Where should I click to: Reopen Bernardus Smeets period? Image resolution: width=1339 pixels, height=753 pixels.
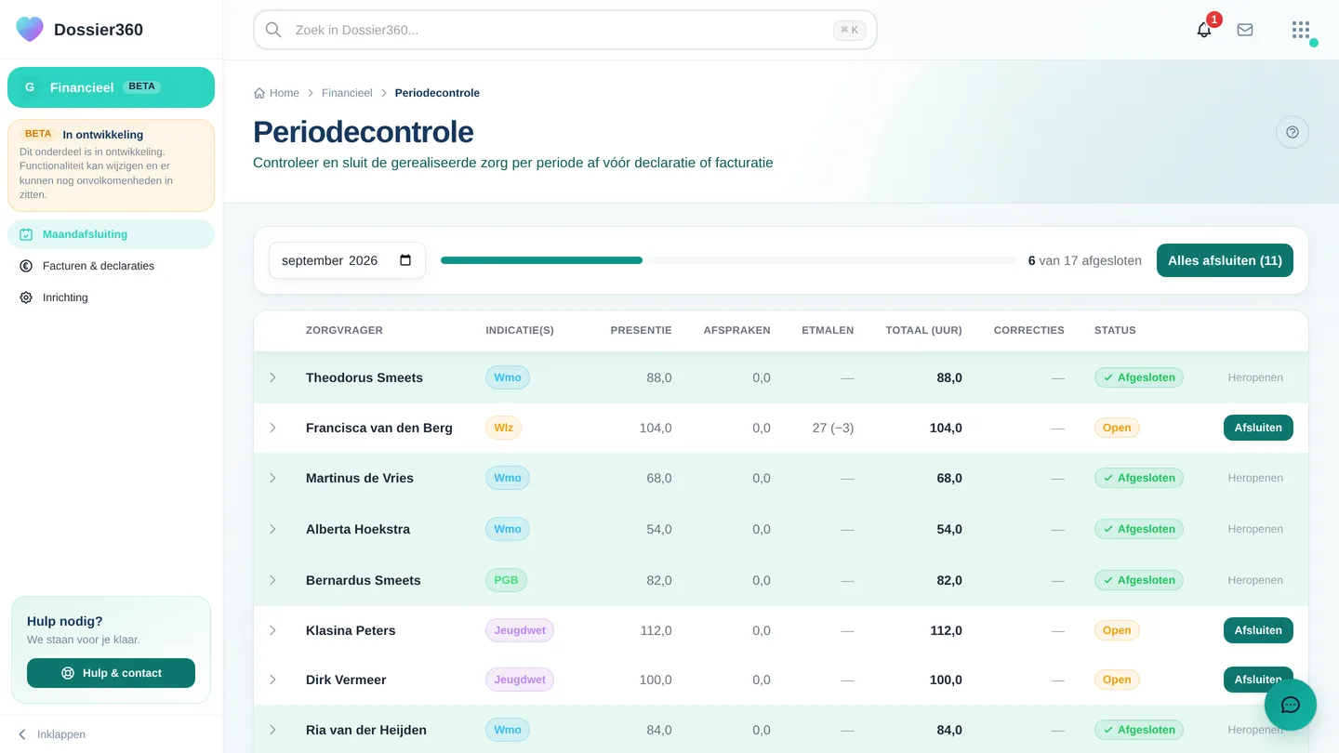1255,580
